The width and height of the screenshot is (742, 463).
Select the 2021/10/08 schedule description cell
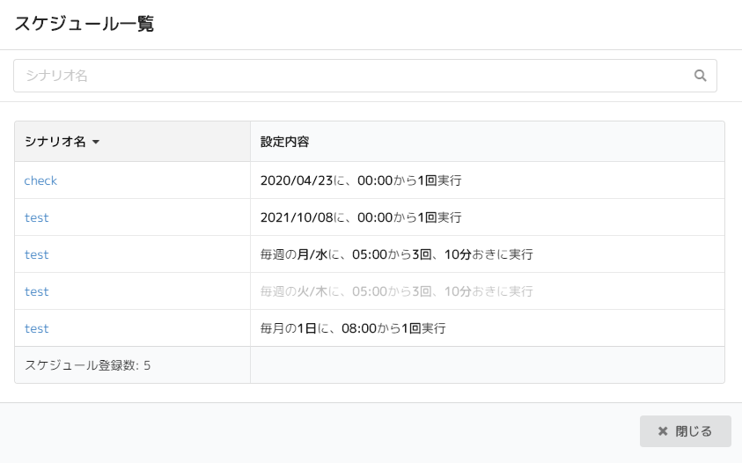(361, 217)
